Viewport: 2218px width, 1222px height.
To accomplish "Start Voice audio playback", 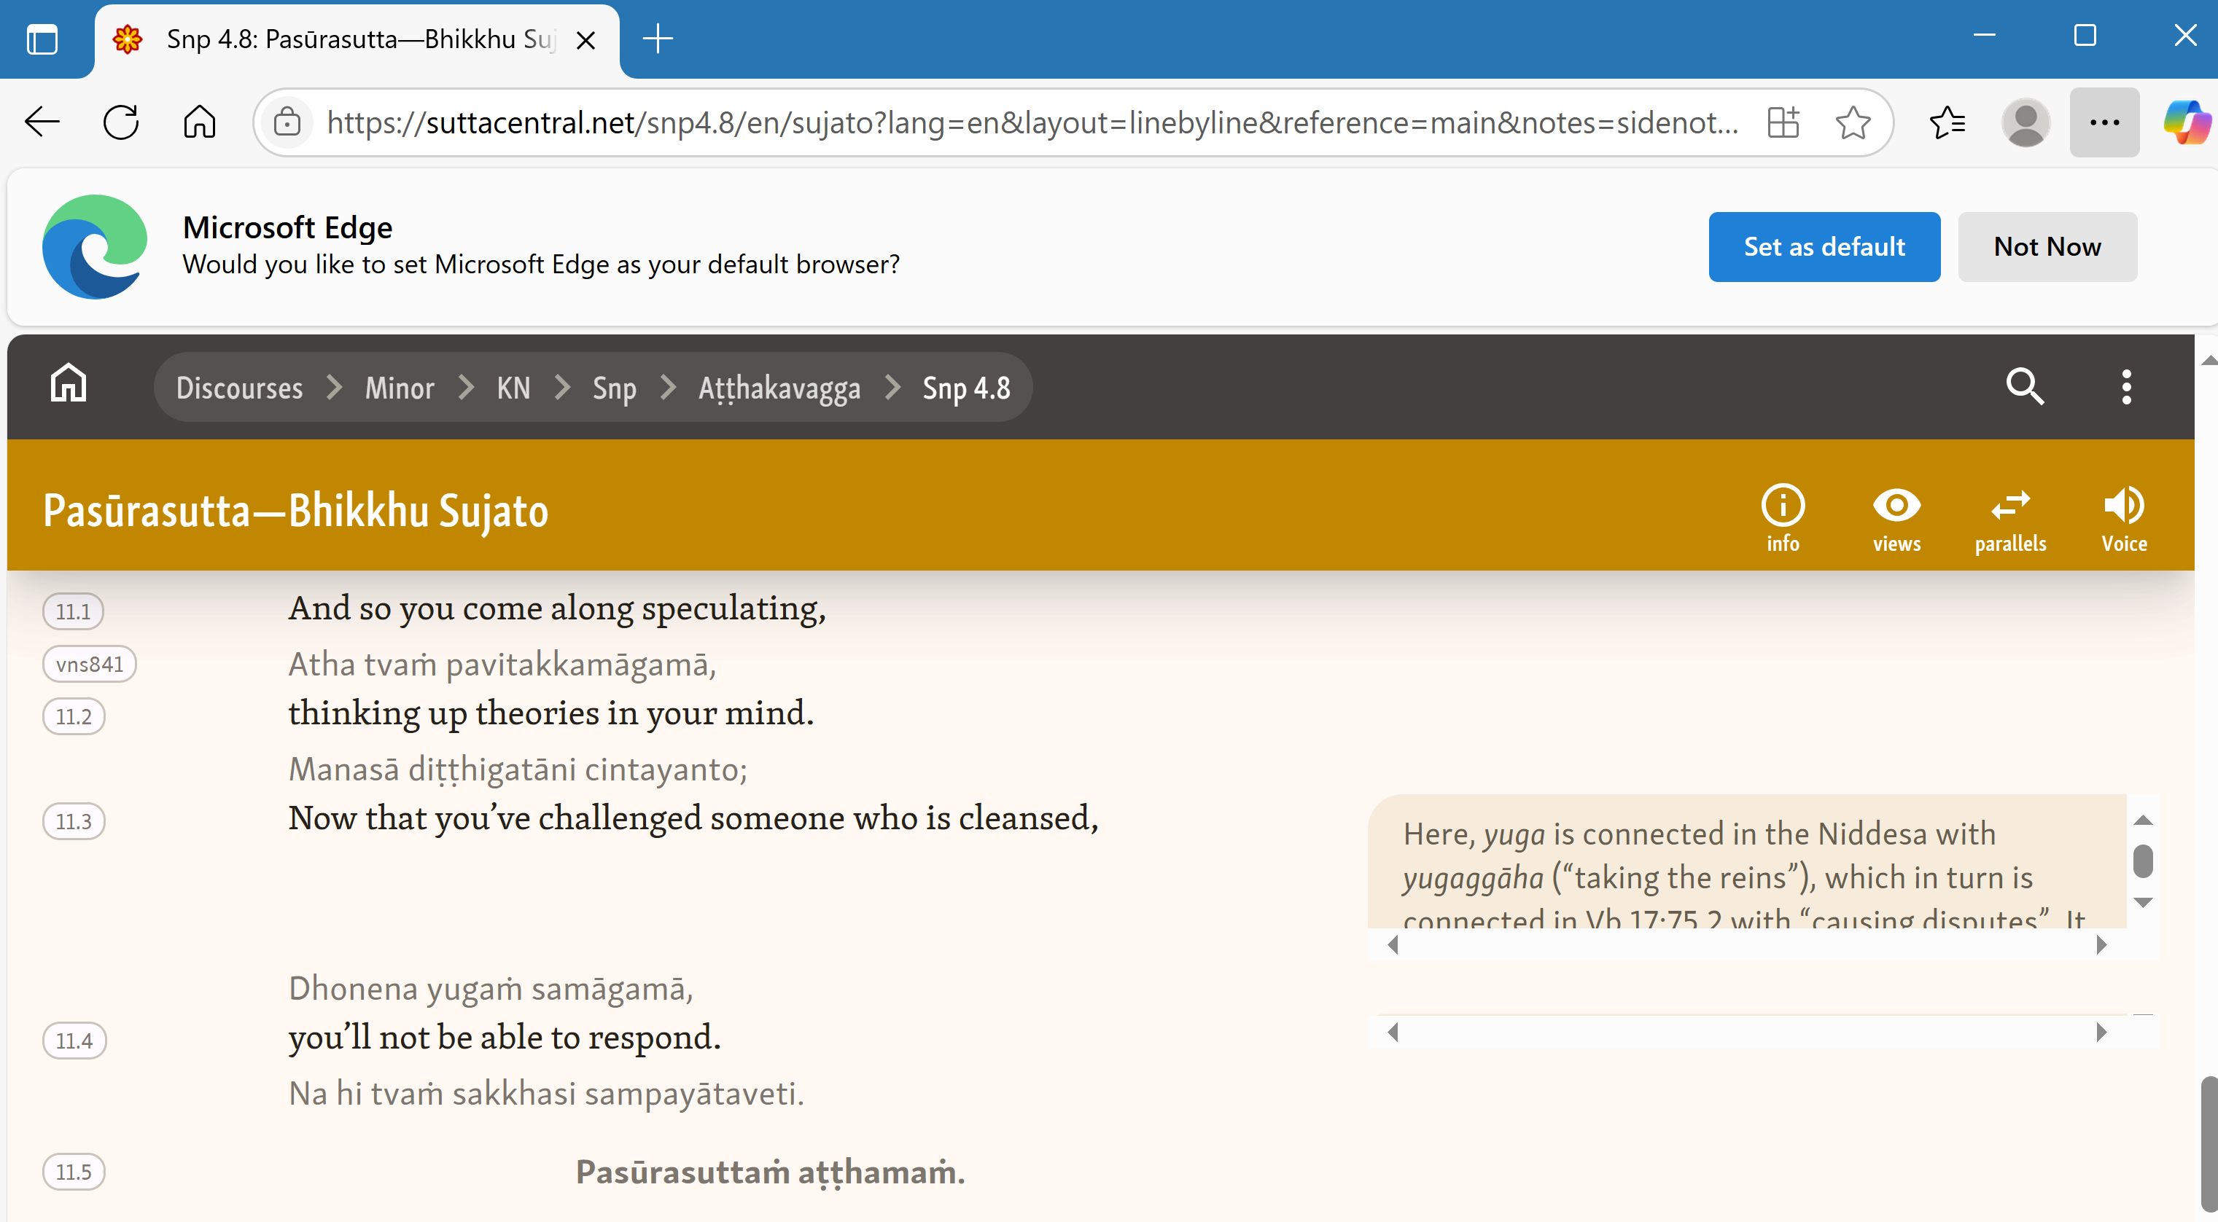I will coord(2123,517).
